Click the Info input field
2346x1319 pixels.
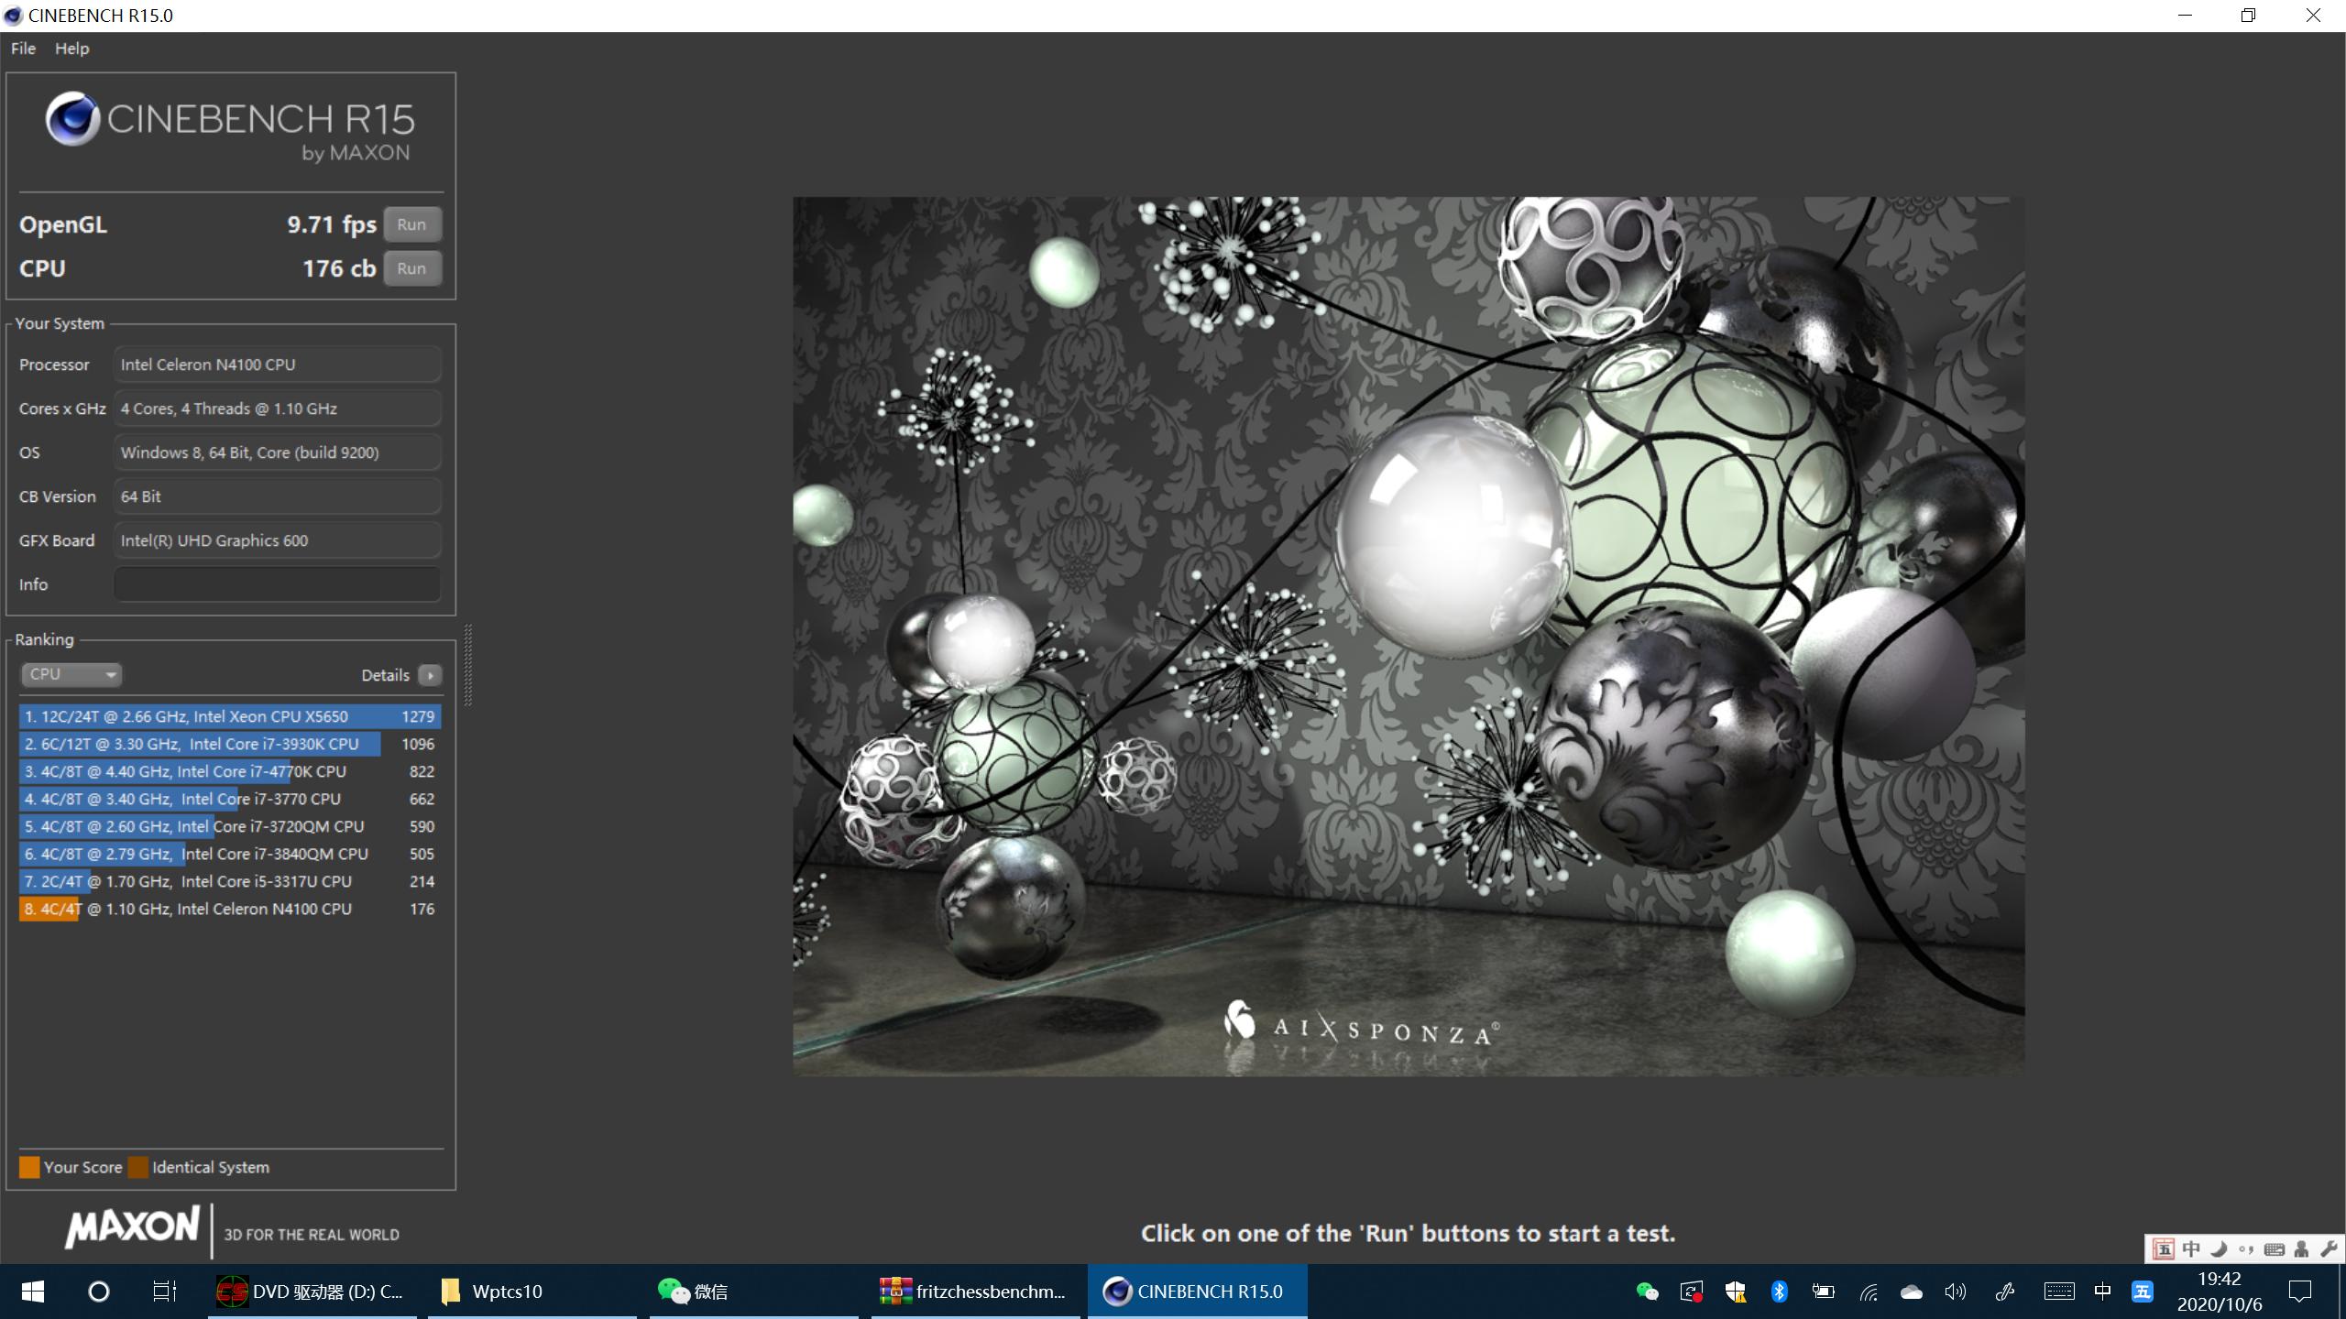pos(277,584)
